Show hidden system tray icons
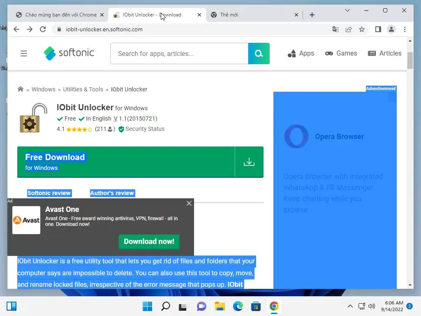This screenshot has height=316, width=421. (350, 306)
